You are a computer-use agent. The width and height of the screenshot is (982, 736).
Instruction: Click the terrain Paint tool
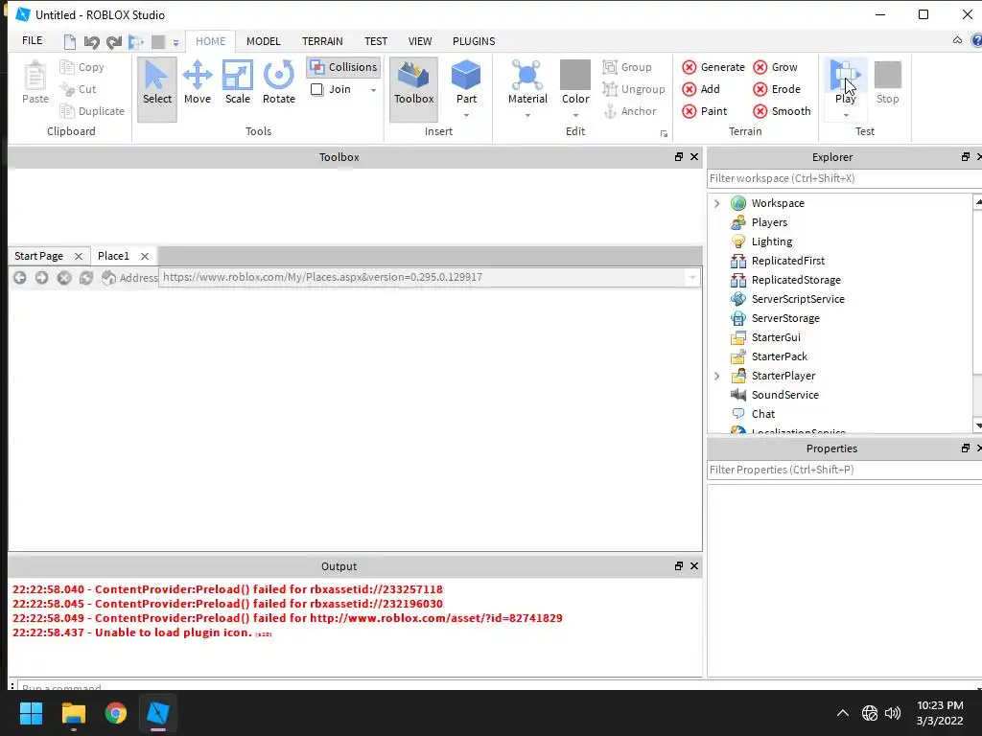(x=705, y=111)
